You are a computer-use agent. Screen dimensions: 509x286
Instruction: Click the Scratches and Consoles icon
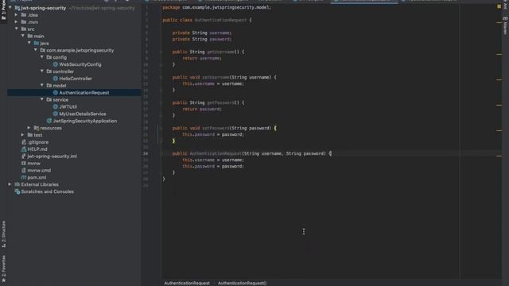17,191
